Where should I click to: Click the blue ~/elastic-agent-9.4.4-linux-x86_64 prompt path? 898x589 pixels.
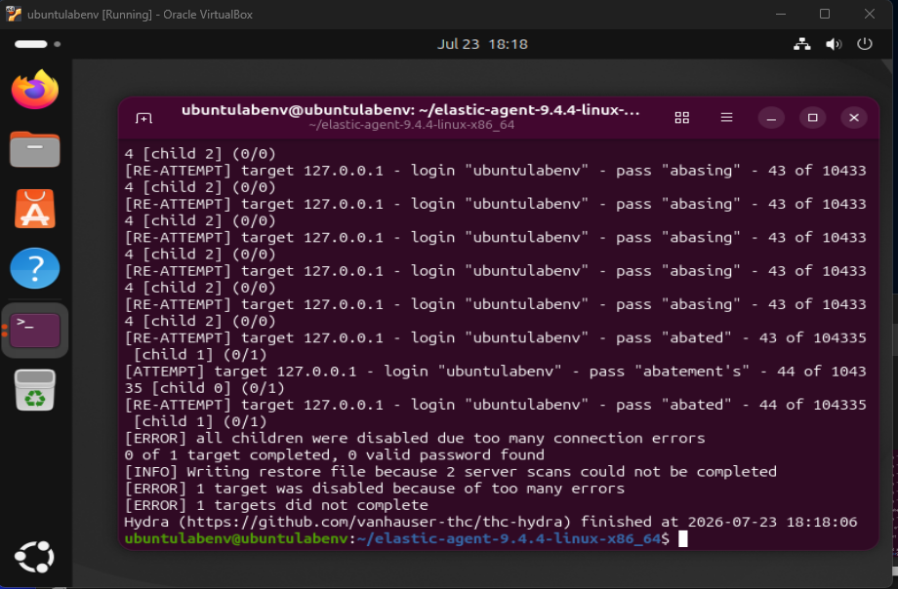pyautogui.click(x=509, y=538)
